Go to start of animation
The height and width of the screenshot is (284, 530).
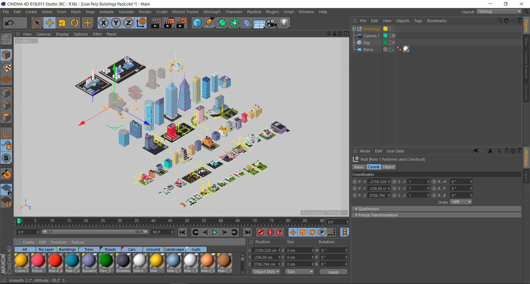[182, 232]
